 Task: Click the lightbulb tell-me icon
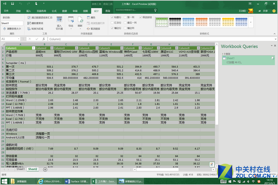pos(156,10)
